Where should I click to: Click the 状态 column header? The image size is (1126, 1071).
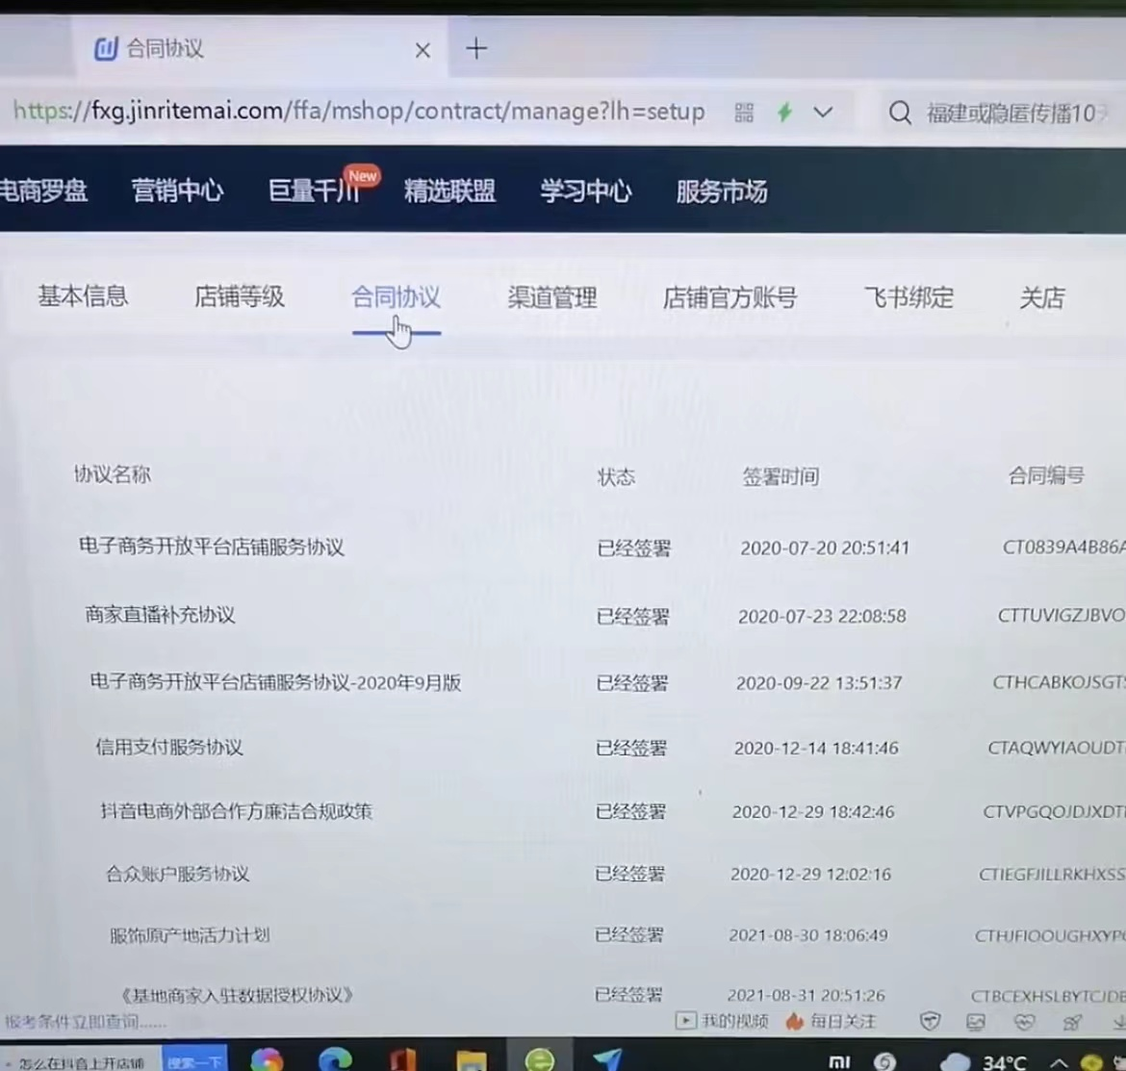click(616, 476)
